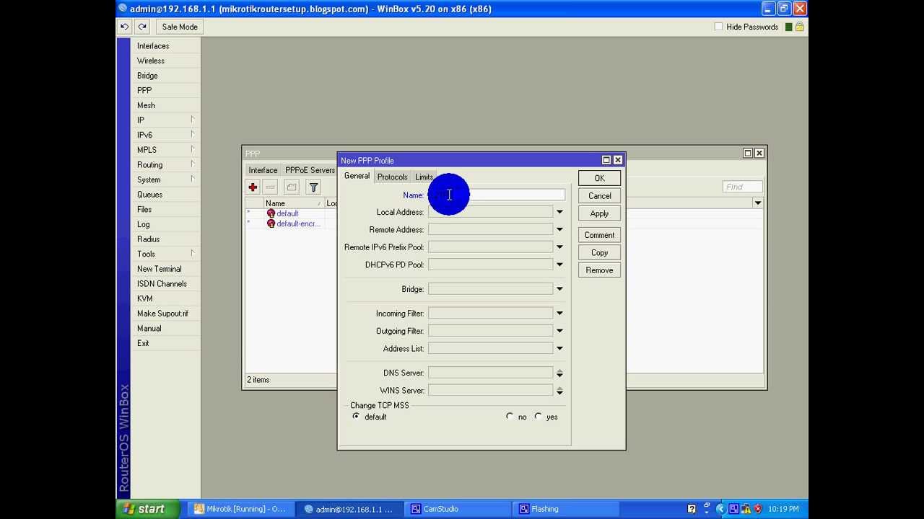The height and width of the screenshot is (519, 924).
Task: Click the Remove button
Action: (599, 270)
